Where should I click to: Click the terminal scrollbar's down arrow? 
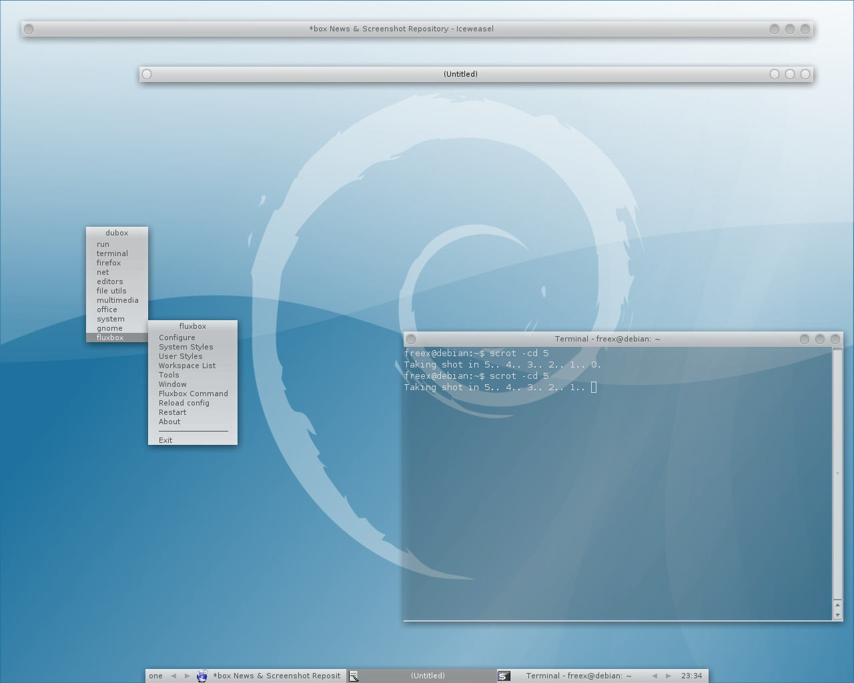click(x=837, y=614)
